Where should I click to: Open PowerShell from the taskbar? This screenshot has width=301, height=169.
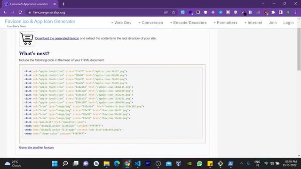click(x=230, y=163)
